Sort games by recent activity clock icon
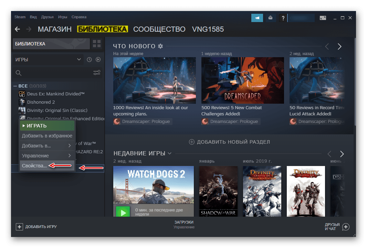 tap(89, 60)
